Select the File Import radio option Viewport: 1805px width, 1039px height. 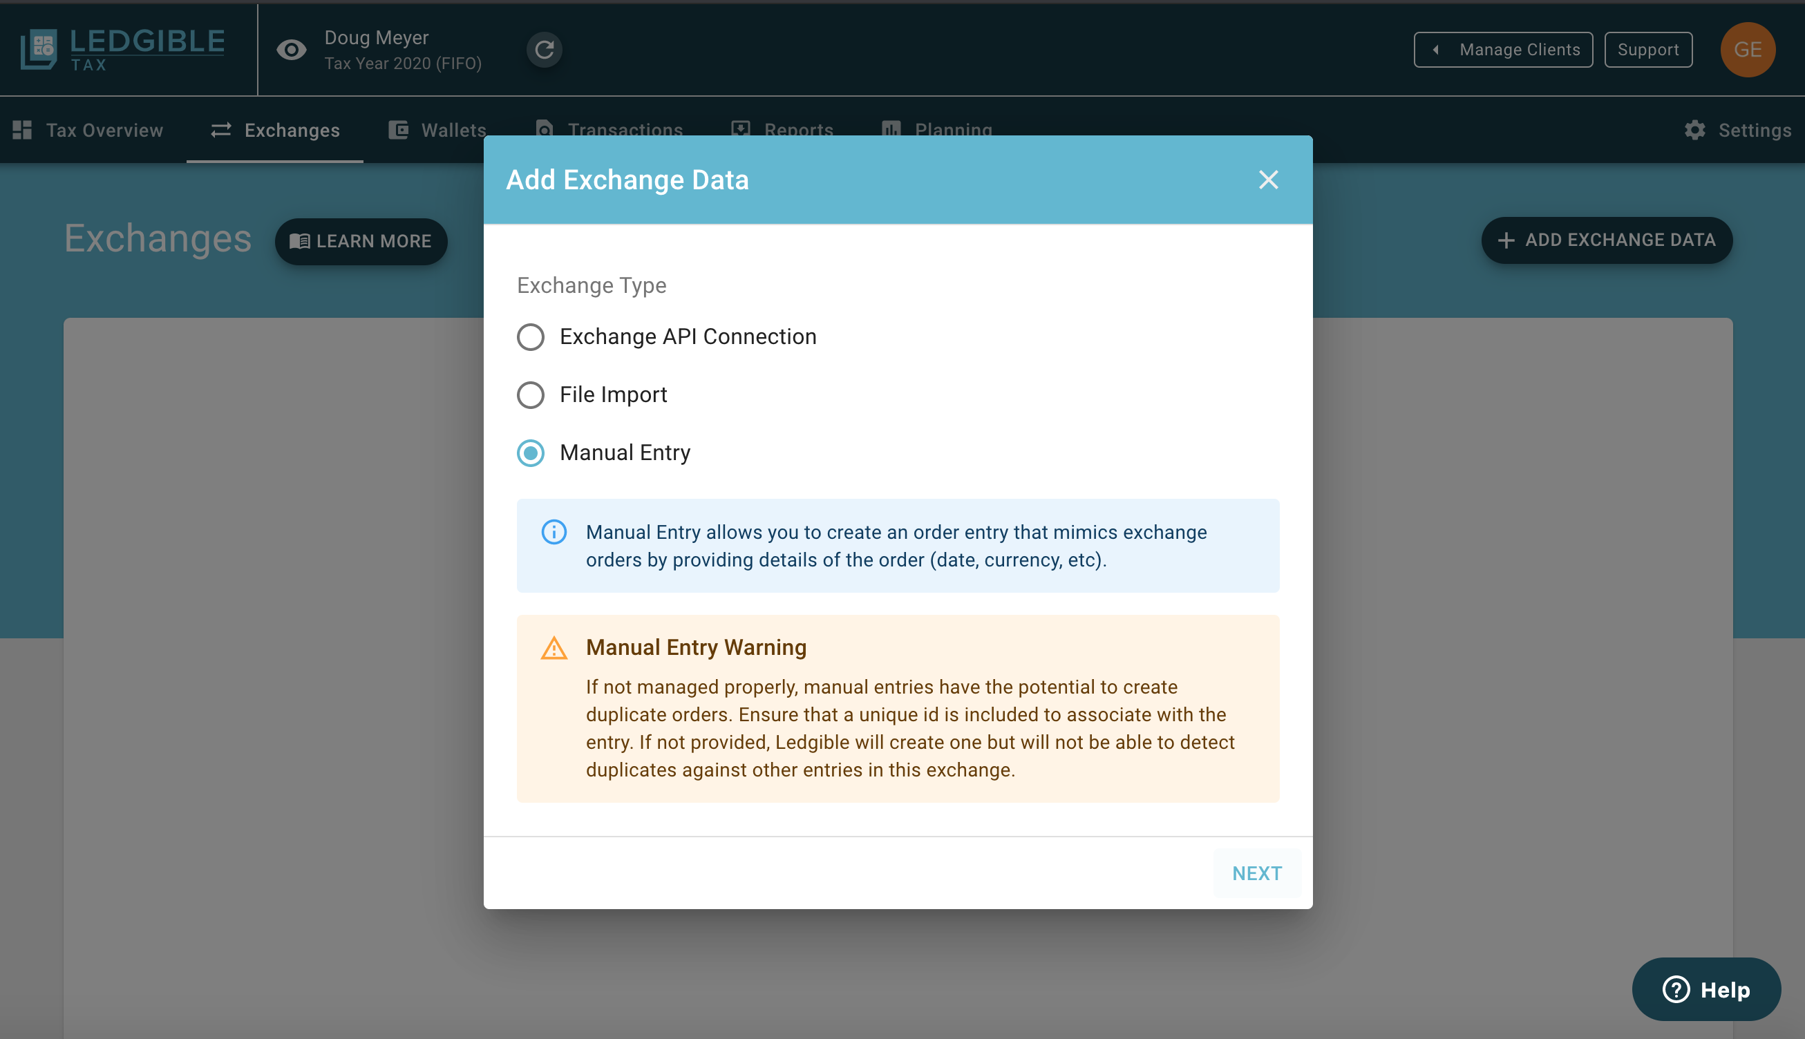530,394
